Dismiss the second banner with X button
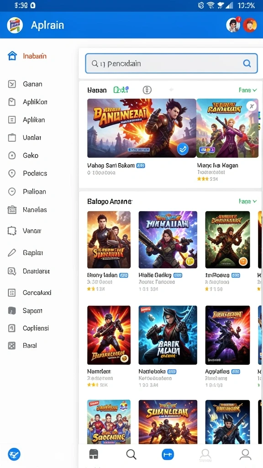 252,106
